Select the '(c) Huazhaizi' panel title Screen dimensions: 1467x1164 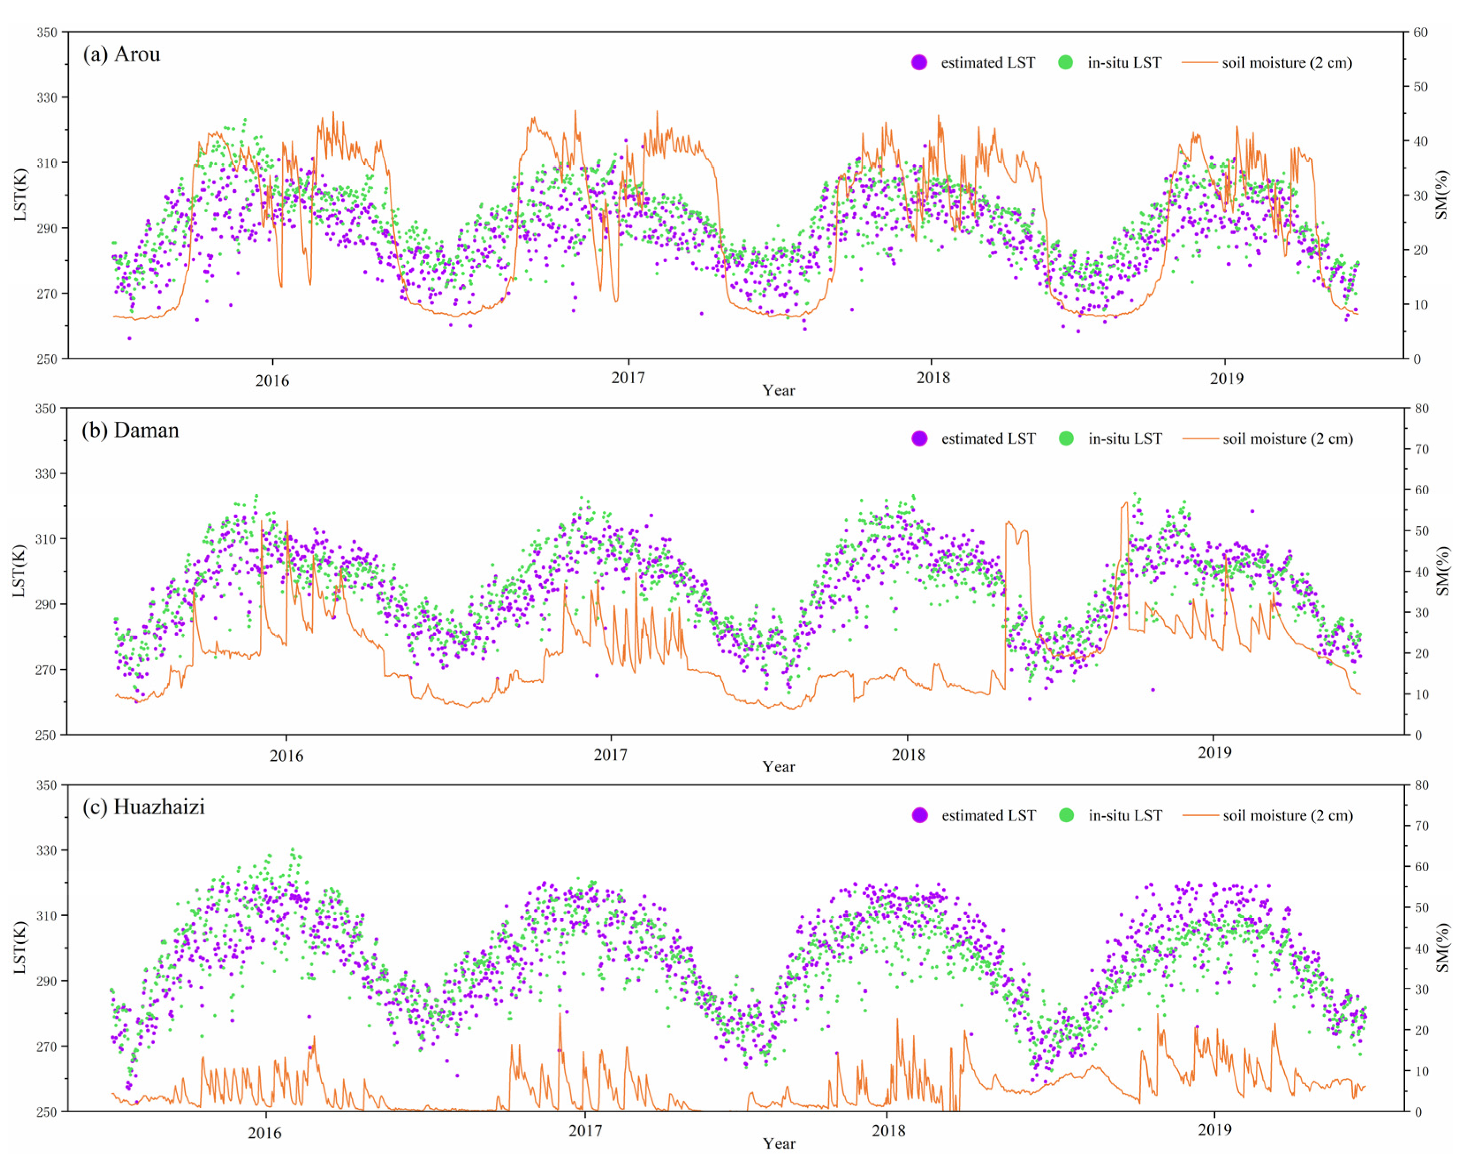[143, 807]
